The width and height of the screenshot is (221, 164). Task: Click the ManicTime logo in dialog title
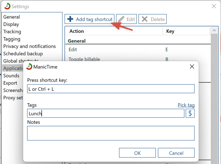click(x=29, y=66)
